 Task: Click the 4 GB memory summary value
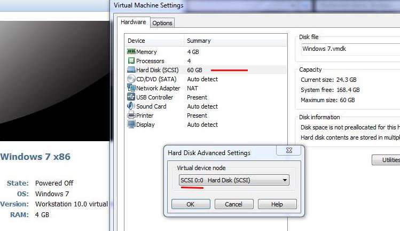pos(193,52)
